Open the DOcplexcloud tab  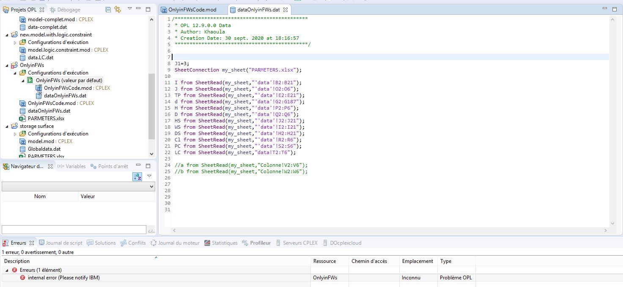tap(342, 243)
